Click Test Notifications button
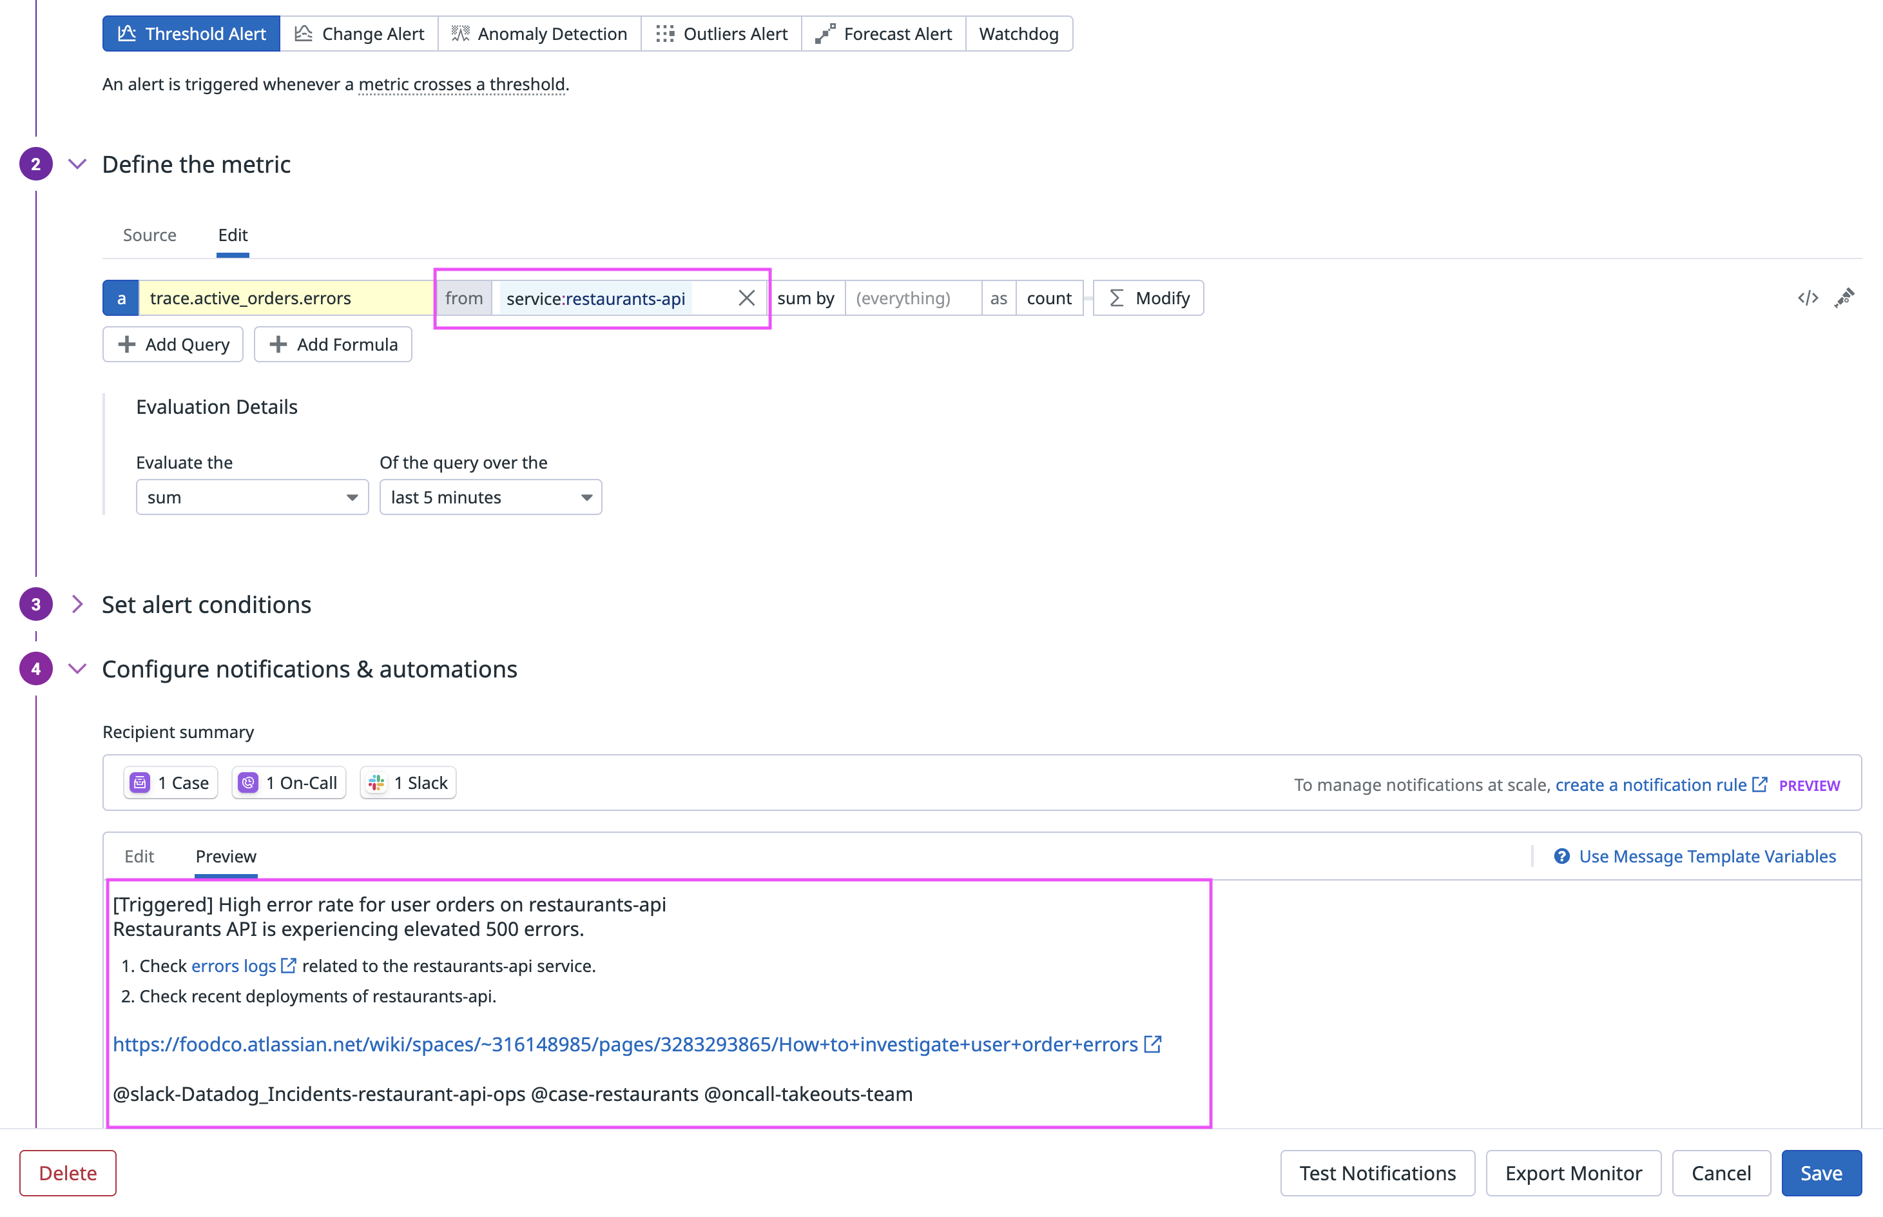This screenshot has width=1883, height=1217. [1378, 1173]
